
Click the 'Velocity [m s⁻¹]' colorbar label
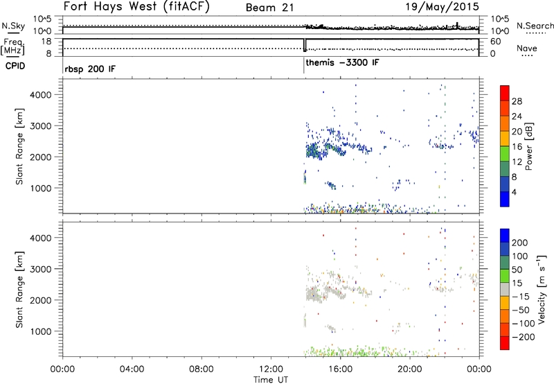[541, 289]
